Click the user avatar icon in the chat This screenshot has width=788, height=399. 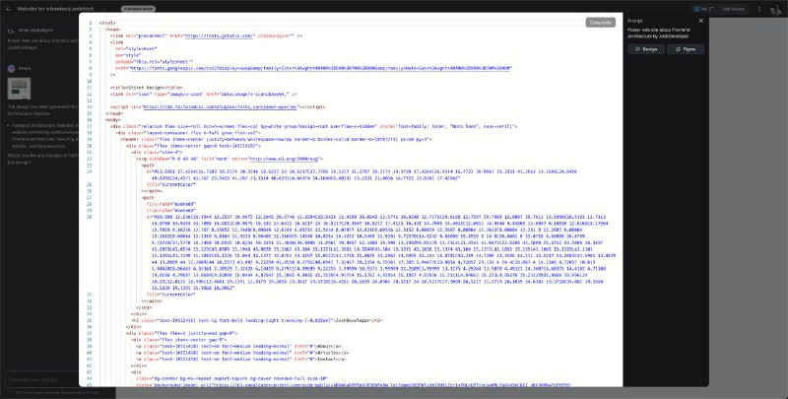pyautogui.click(x=11, y=31)
